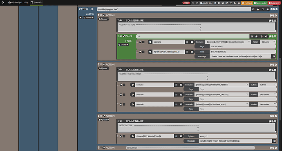Open the Ajouter menu of the NOTIFICATION ACTION block

coord(104,120)
